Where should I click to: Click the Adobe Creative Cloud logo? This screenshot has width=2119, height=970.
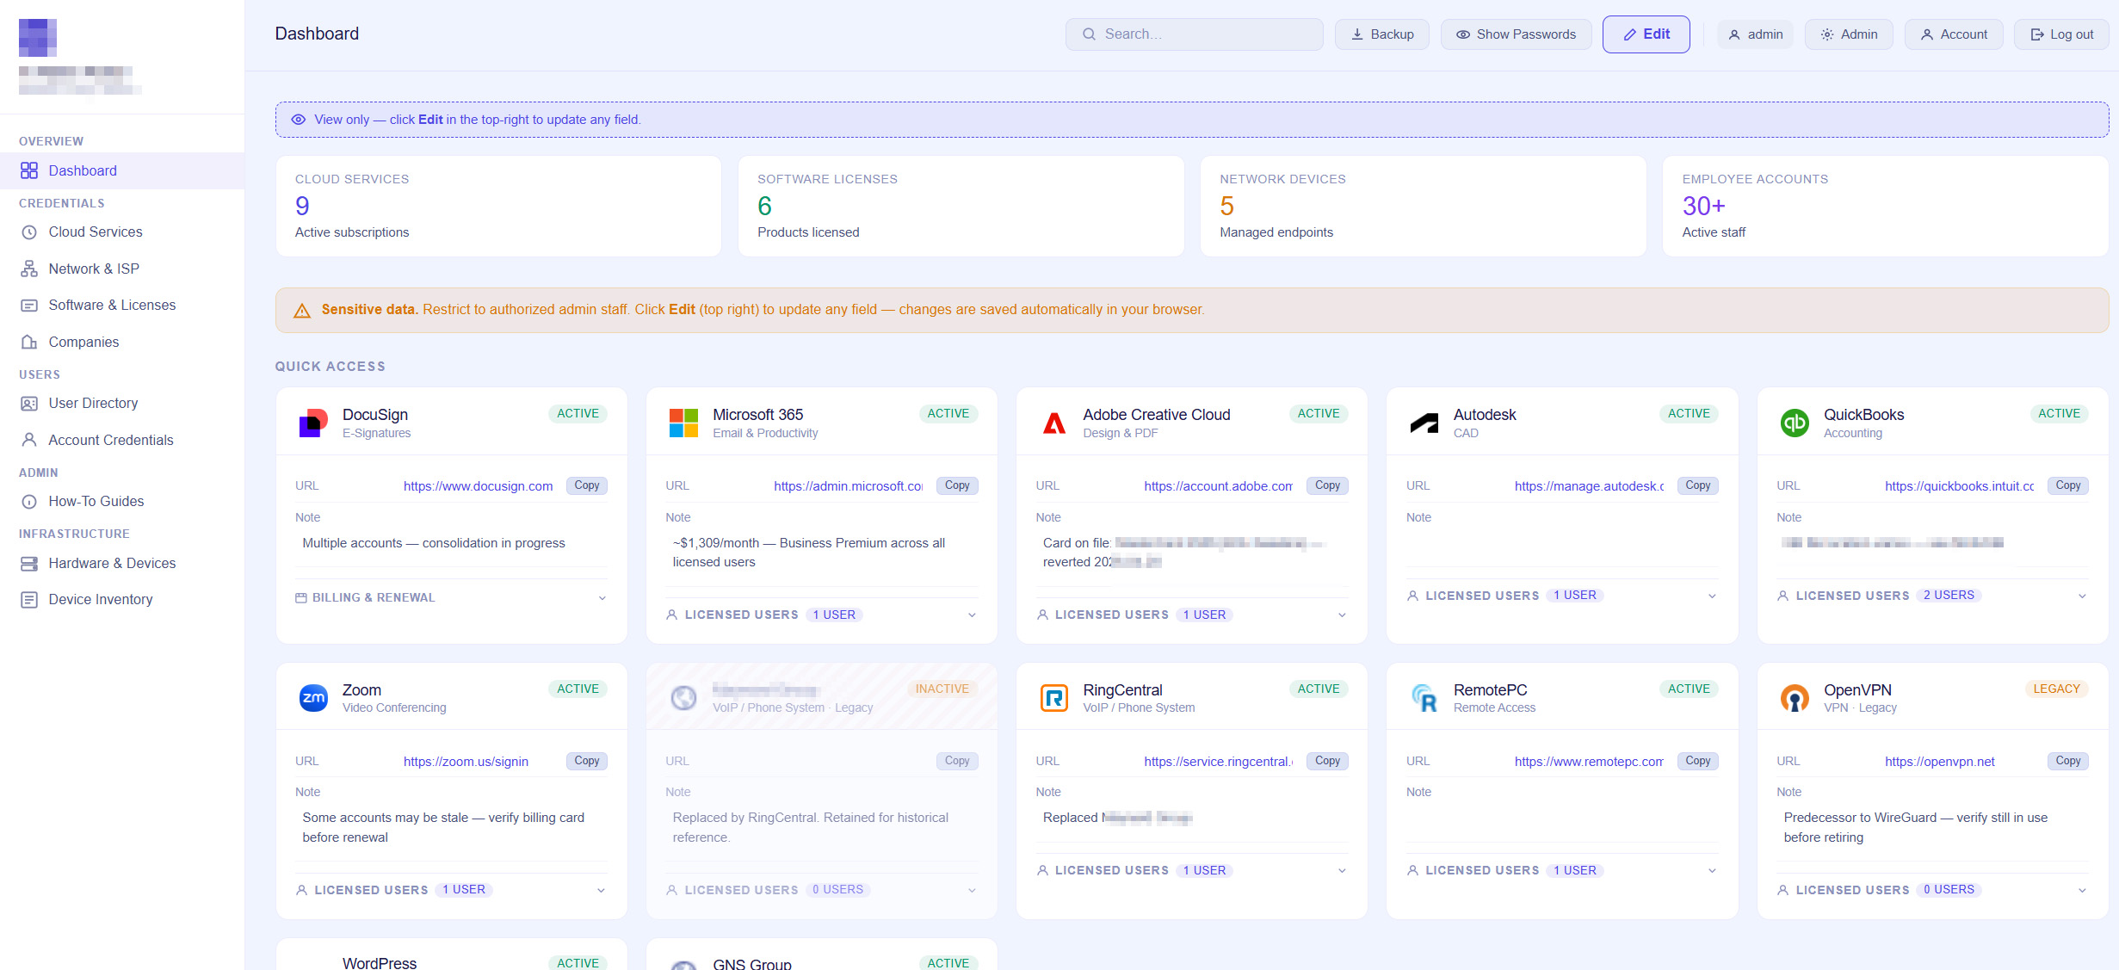point(1054,423)
